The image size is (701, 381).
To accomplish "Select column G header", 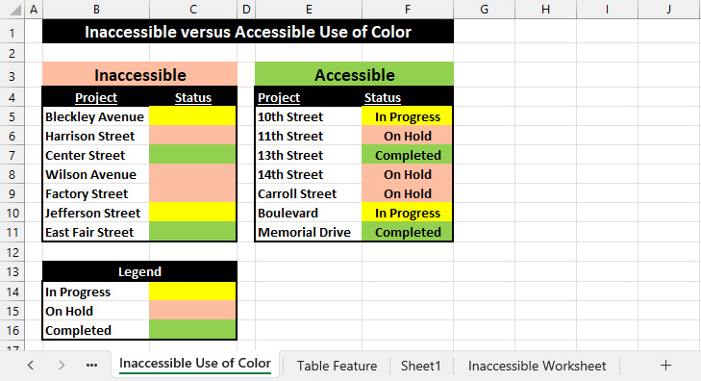I will [x=485, y=9].
